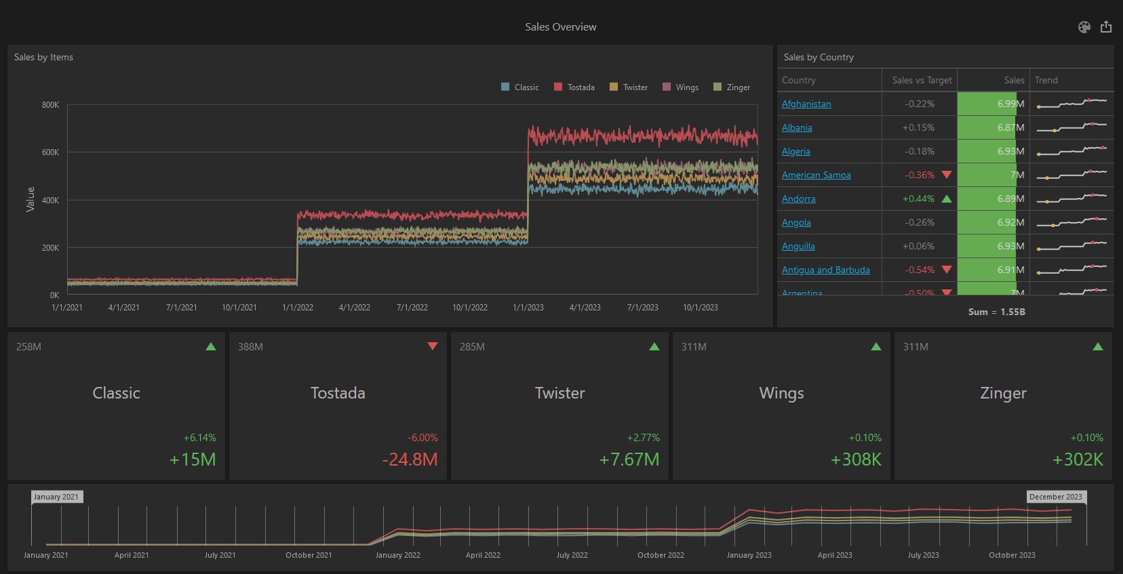1123x574 pixels.
Task: Click the export dashboard icon
Action: 1106,27
